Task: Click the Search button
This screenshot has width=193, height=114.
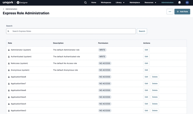Action: (x=142, y=31)
